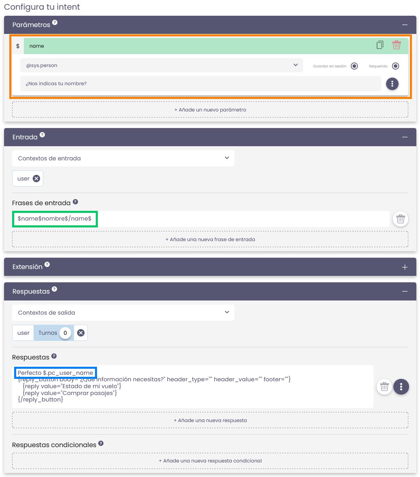Toggle Guardar en sesión radio button
This screenshot has height=477, width=420.
(x=354, y=66)
